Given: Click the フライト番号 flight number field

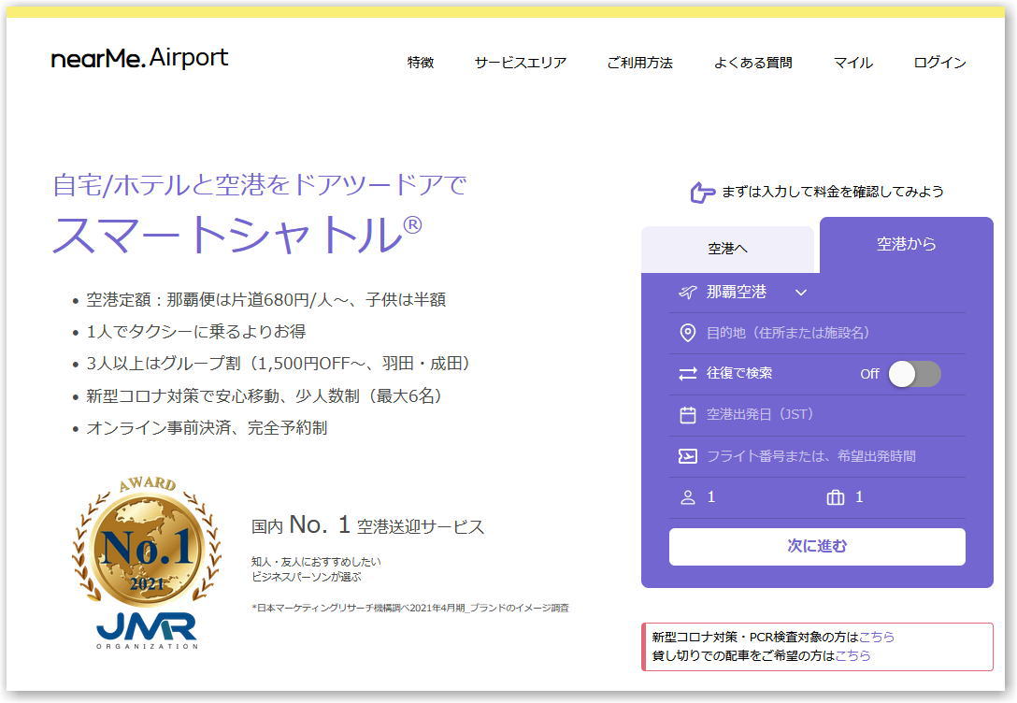Looking at the screenshot, I should pyautogui.click(x=817, y=456).
